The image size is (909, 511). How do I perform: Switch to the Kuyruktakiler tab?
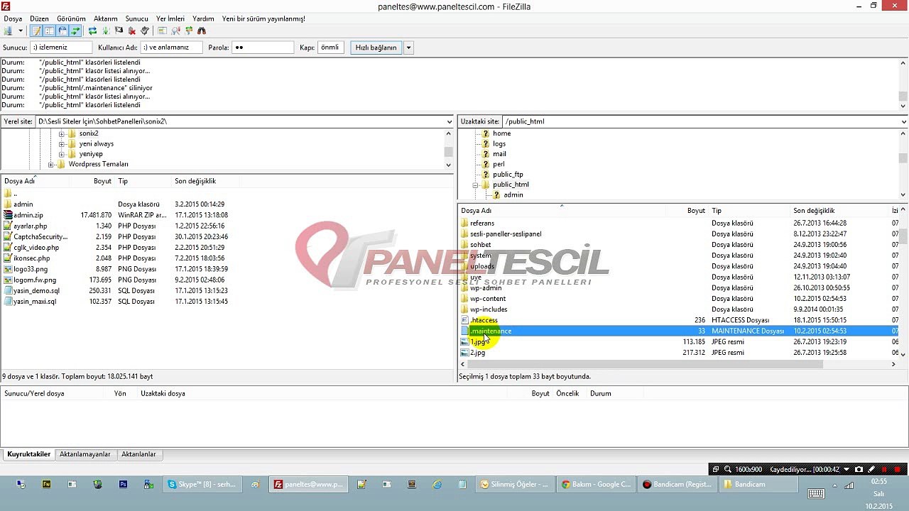pyautogui.click(x=29, y=454)
